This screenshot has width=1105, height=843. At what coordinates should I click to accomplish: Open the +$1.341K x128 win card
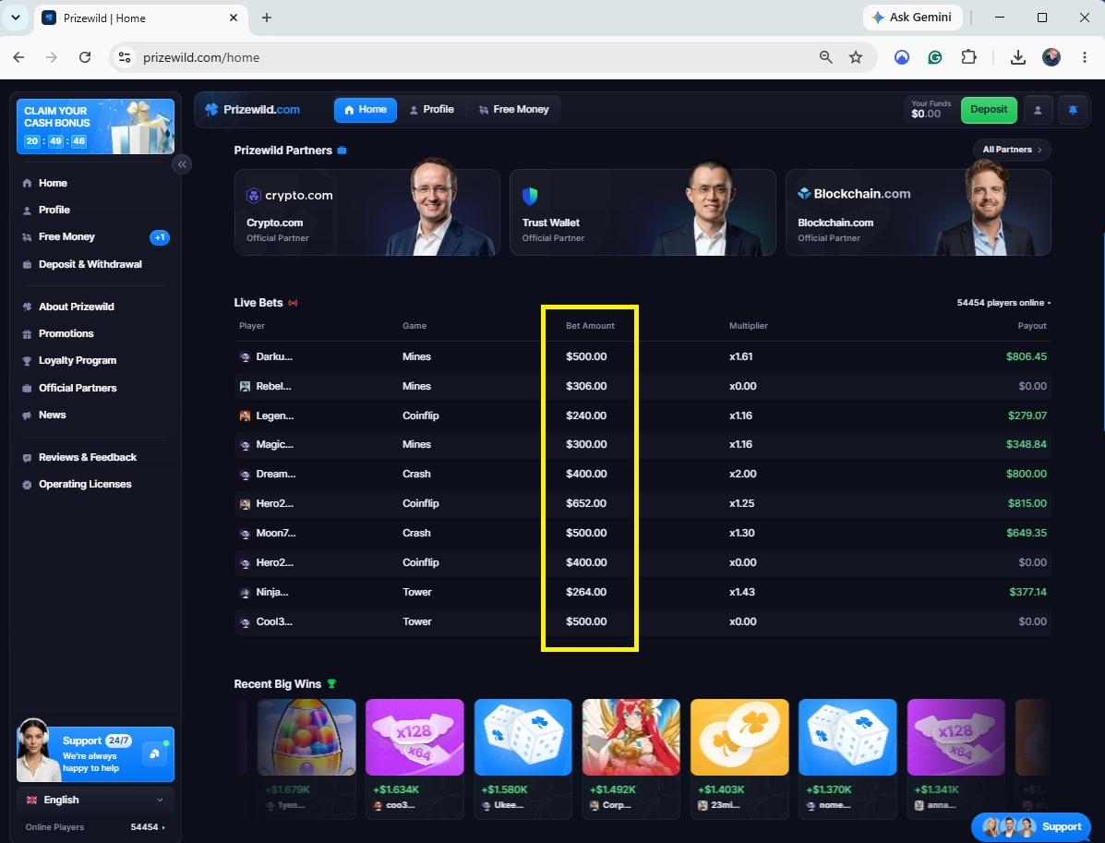(956, 758)
